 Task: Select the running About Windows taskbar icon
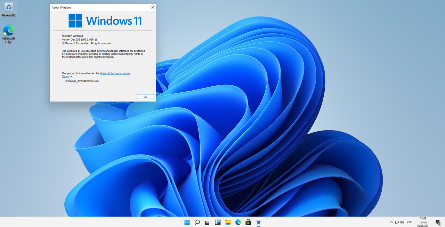tap(259, 222)
